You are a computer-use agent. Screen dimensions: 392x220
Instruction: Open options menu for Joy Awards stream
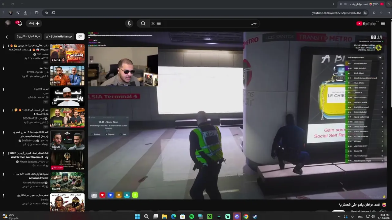pyautogui.click(x=4, y=153)
